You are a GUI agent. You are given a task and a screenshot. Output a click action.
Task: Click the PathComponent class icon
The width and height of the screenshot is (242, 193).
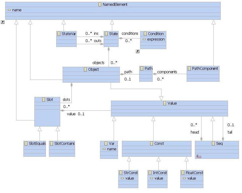tap(189, 68)
